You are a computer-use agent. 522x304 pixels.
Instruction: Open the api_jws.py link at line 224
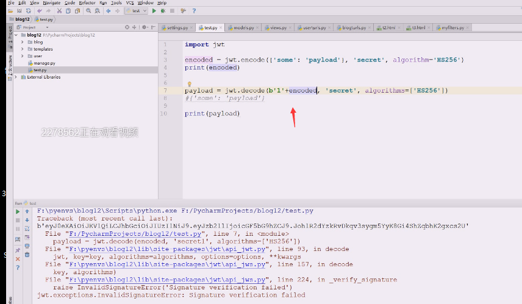tap(167, 280)
